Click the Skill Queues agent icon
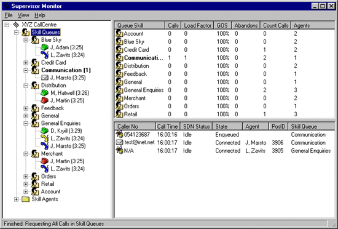338x229 pixels. 25,33
